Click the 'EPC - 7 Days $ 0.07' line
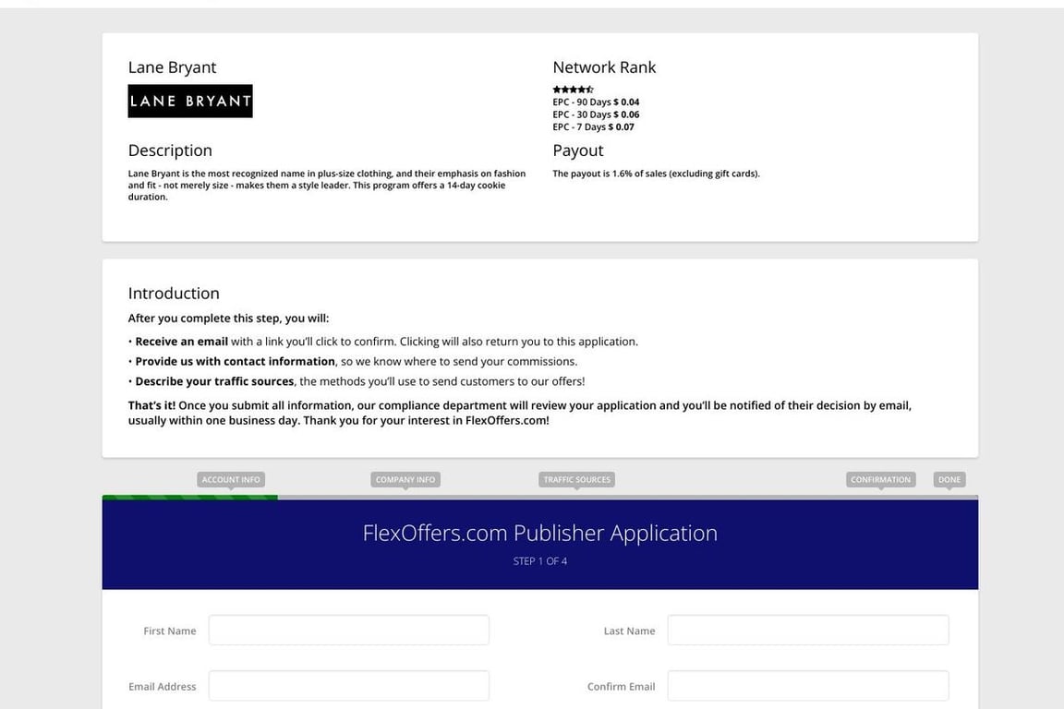The height and width of the screenshot is (709, 1064). point(593,126)
